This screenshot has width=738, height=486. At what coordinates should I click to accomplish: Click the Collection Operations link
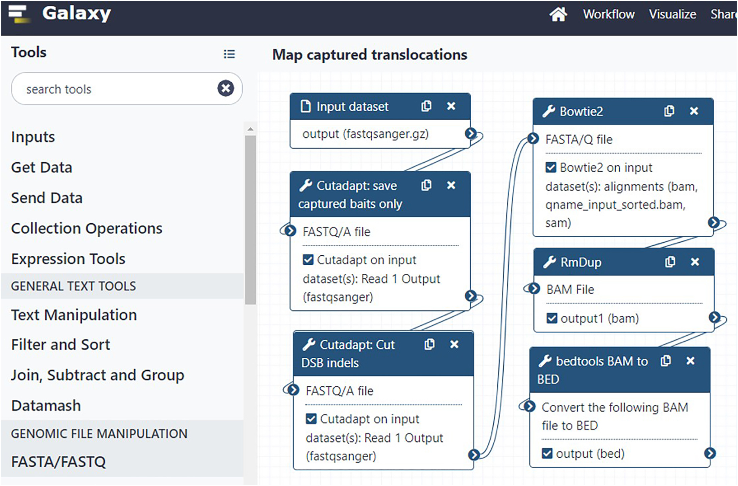point(87,228)
